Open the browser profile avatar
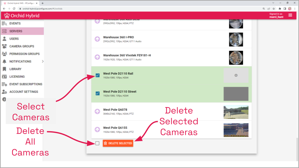 290,9
